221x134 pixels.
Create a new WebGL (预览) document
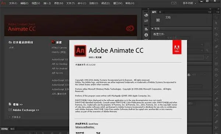(x=59, y=52)
